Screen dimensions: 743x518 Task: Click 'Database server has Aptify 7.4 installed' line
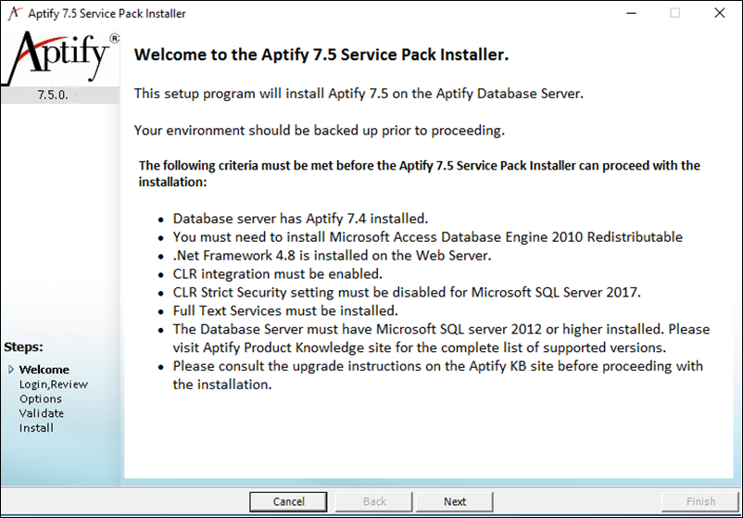click(300, 219)
